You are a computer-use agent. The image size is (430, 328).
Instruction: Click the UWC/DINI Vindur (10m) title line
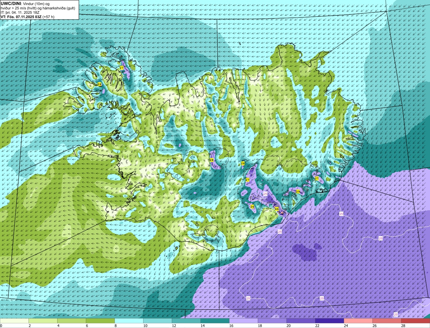tap(25, 3)
